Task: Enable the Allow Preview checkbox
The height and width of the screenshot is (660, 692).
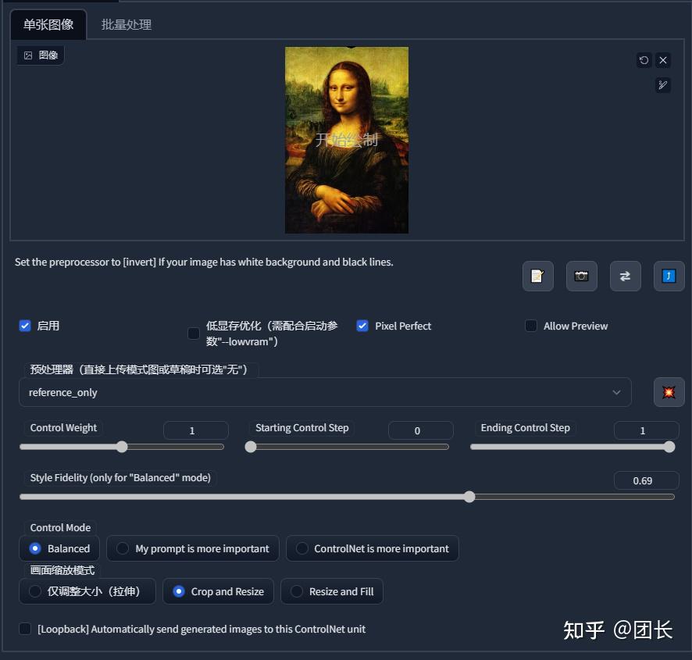Action: coord(531,326)
